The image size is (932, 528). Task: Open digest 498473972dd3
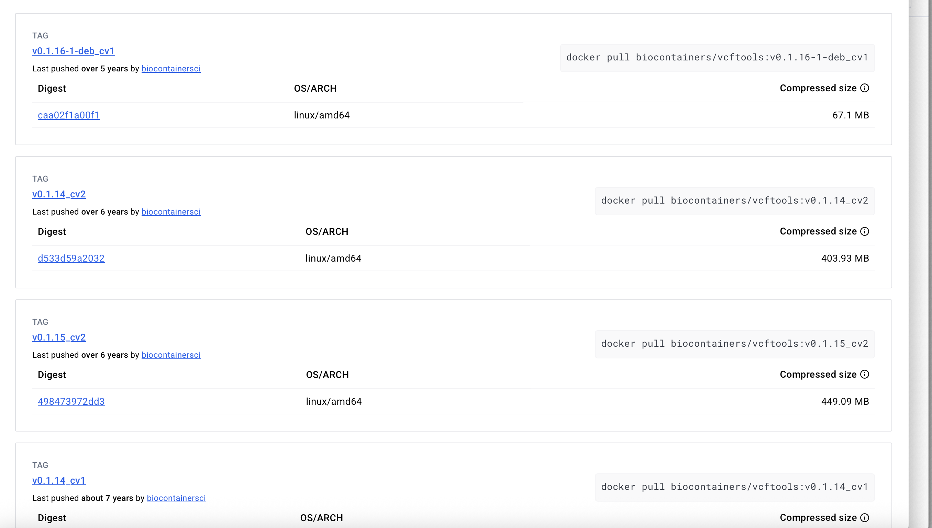point(71,401)
